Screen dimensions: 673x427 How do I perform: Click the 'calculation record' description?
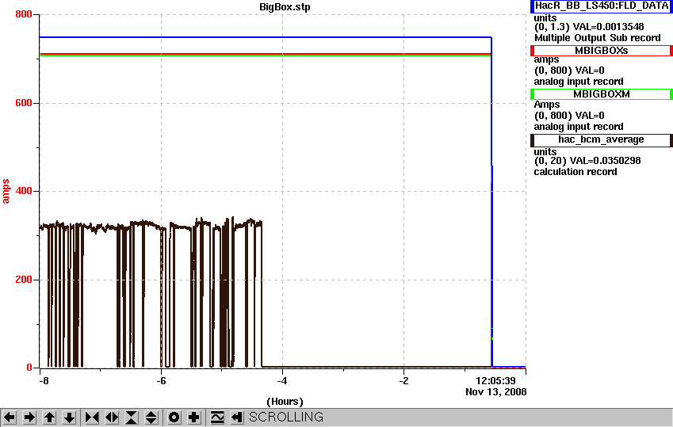[x=575, y=172]
